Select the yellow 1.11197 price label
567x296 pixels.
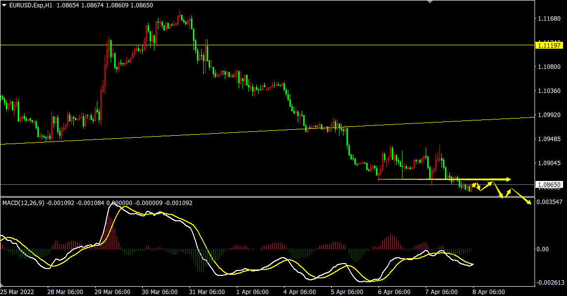point(549,45)
